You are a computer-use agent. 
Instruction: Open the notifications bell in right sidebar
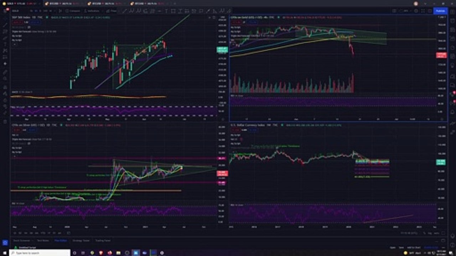tap(452, 112)
